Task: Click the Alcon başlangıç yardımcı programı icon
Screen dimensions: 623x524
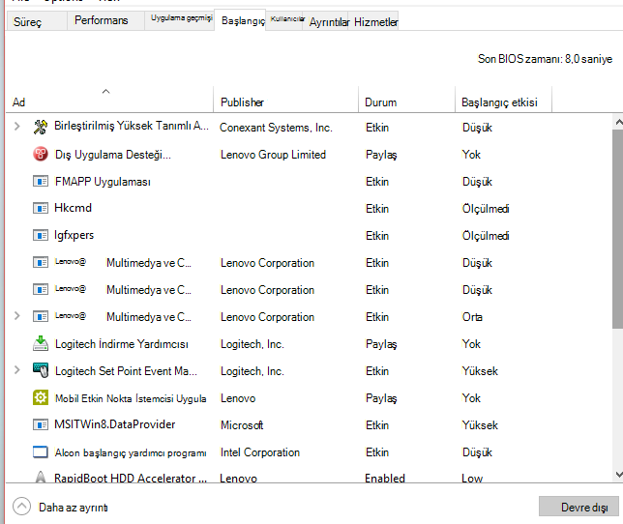Action: pos(40,451)
